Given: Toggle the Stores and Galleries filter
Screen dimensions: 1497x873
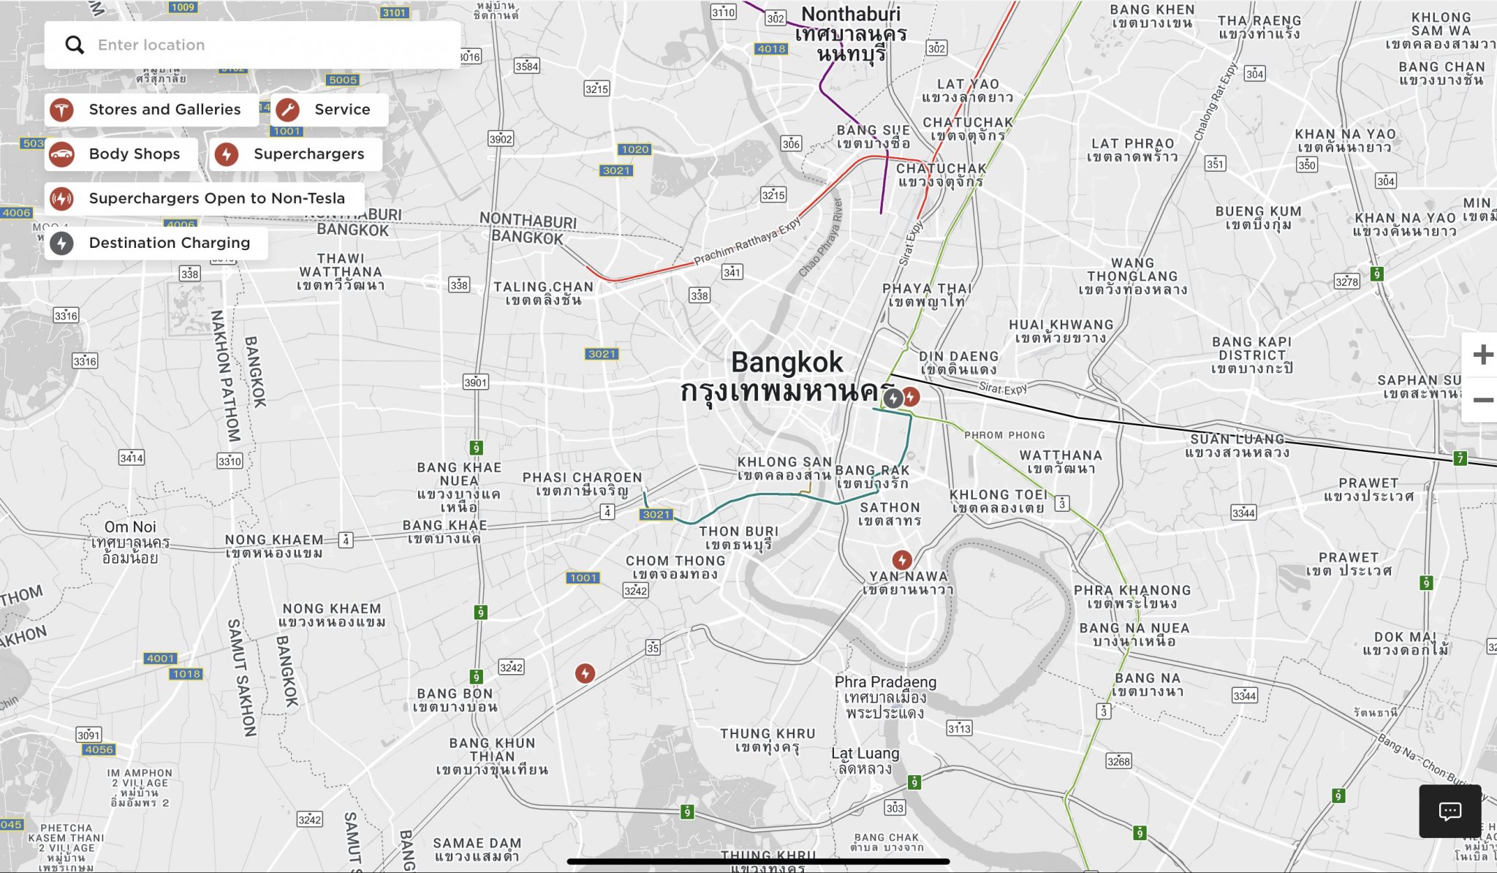Looking at the screenshot, I should pos(151,110).
